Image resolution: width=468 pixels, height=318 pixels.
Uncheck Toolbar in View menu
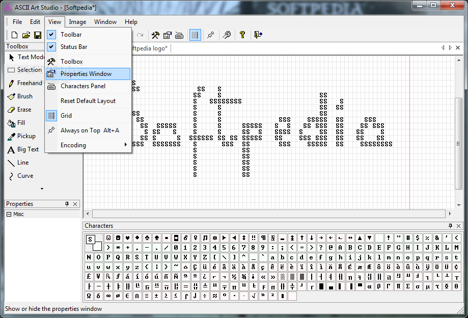88,35
